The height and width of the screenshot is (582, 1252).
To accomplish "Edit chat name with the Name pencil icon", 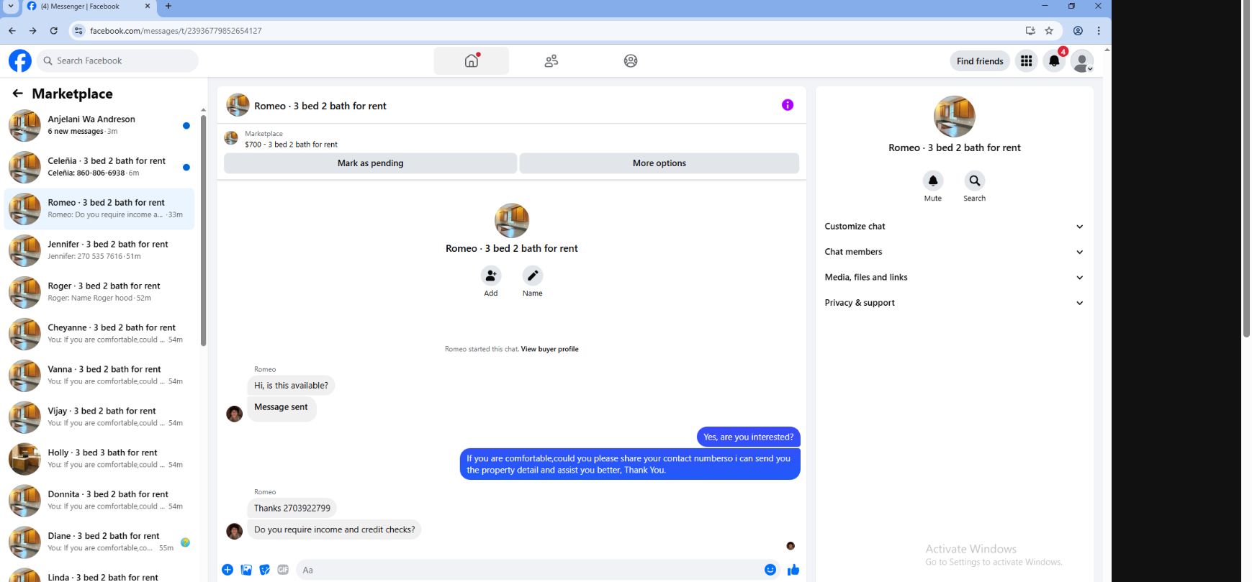I will point(533,276).
